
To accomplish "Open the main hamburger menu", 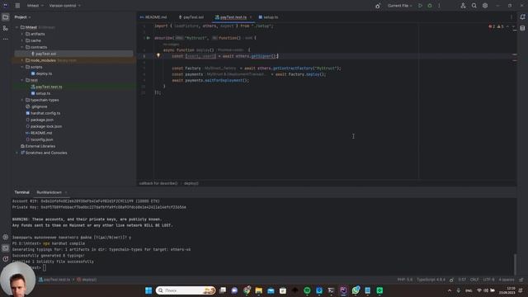I will pos(17,6).
